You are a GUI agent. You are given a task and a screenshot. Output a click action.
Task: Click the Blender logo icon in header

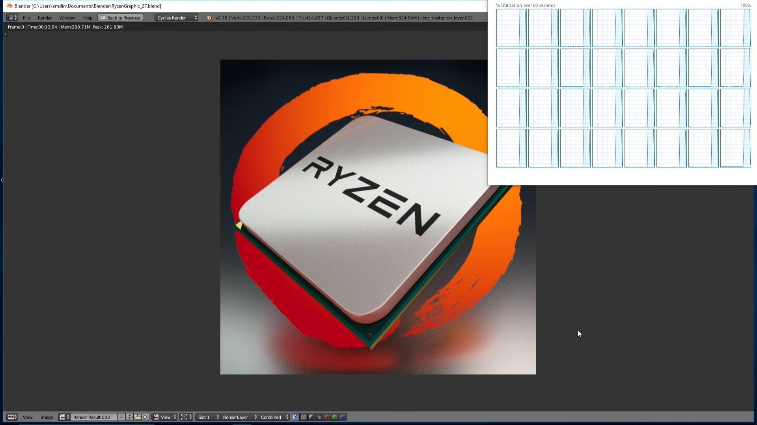(x=209, y=18)
